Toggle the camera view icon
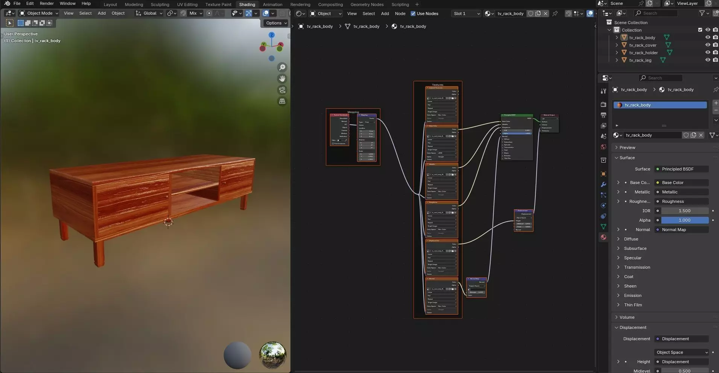719x373 pixels. (282, 90)
